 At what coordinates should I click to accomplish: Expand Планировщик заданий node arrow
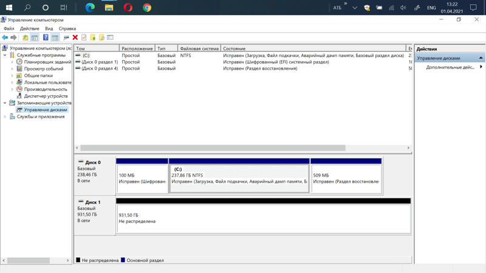(12, 62)
